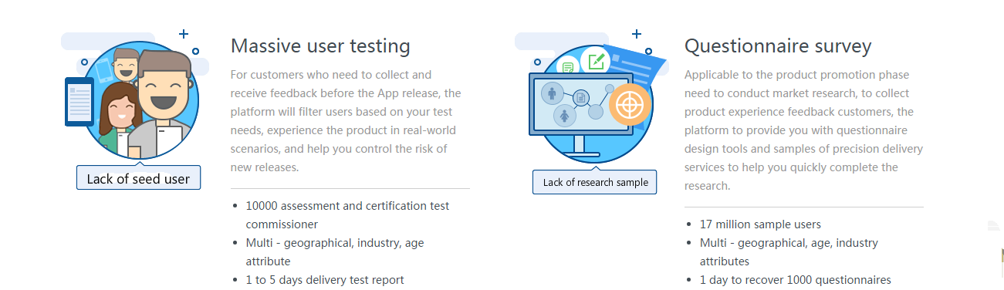Click the small green document list icon

[568, 68]
